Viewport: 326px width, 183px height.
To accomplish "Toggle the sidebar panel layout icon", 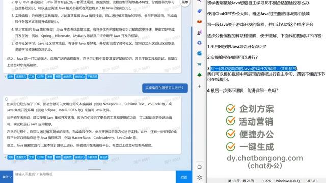I will (199, 167).
